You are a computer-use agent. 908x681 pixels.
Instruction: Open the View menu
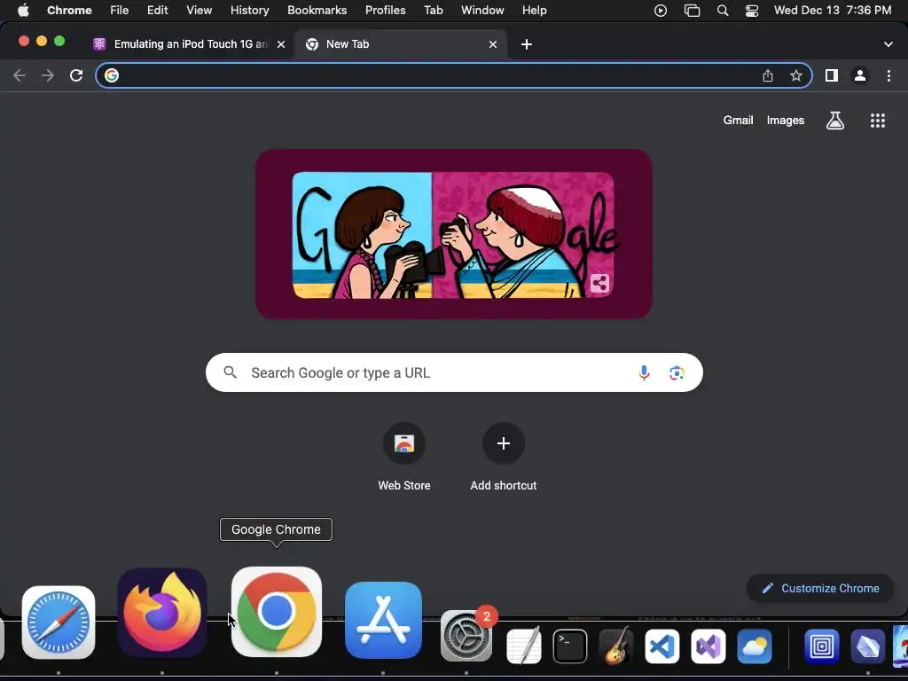199,10
